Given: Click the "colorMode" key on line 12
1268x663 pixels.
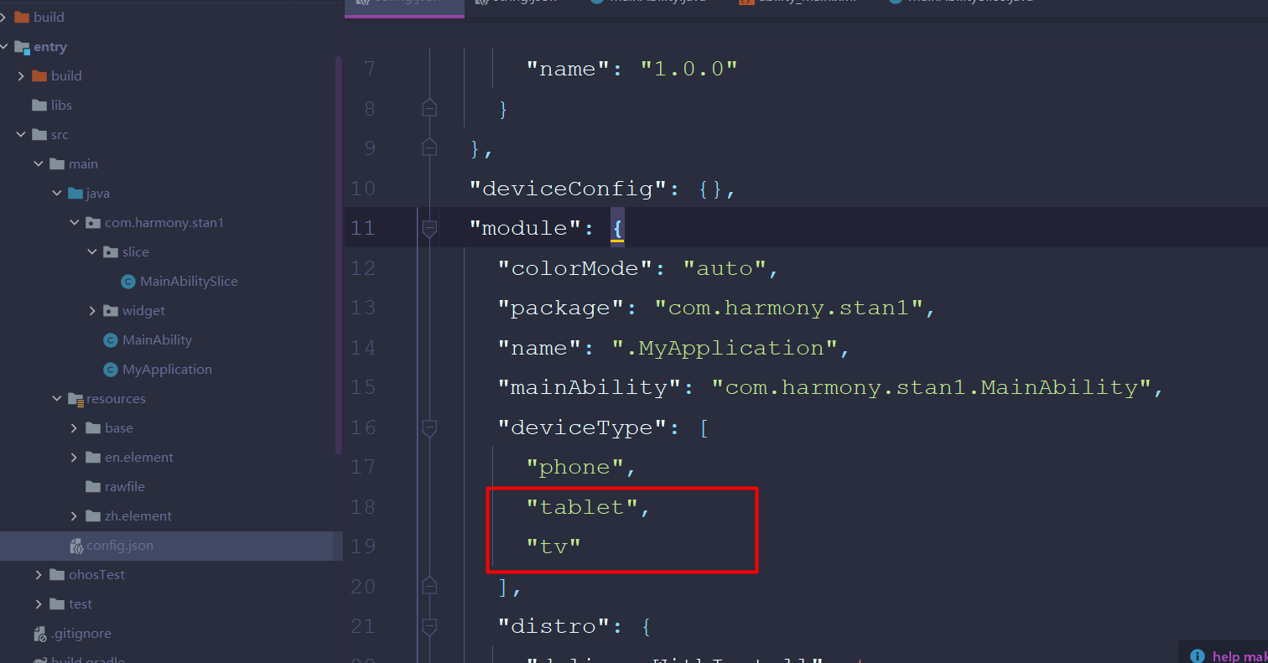Looking at the screenshot, I should coord(574,268).
